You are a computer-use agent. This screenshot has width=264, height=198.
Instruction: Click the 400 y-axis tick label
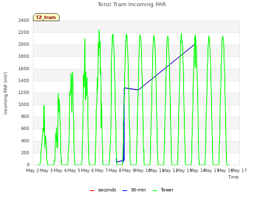point(25,141)
